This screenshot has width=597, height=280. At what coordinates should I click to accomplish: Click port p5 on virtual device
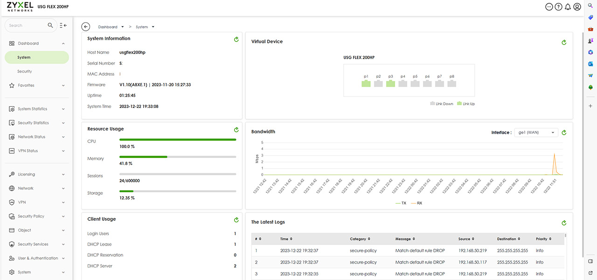(415, 83)
